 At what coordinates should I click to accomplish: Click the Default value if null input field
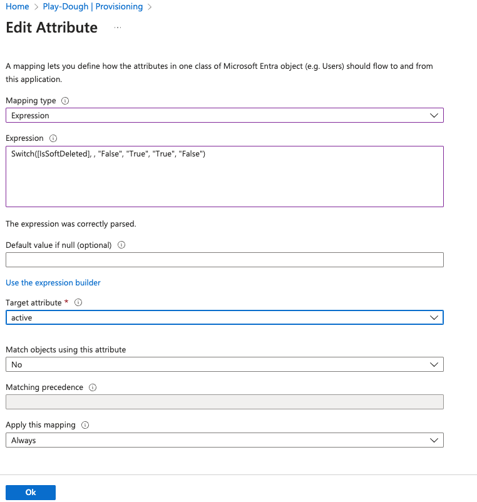[x=225, y=260]
